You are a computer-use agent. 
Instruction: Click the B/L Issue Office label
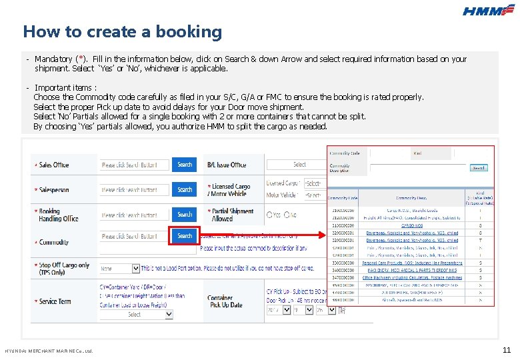point(227,165)
